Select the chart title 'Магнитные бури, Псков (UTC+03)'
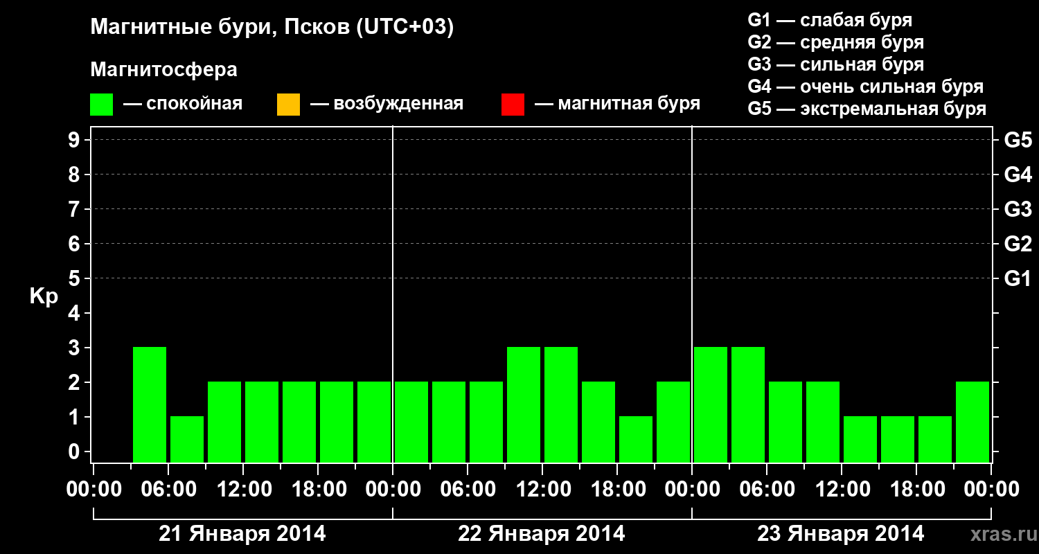This screenshot has width=1039, height=554. [272, 28]
